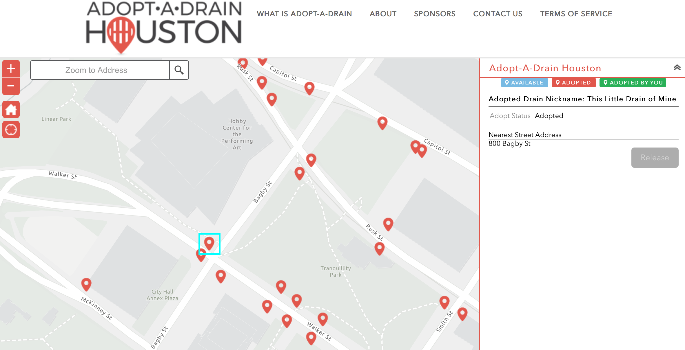Open the CONTACT US page
The image size is (685, 350).
coord(498,14)
